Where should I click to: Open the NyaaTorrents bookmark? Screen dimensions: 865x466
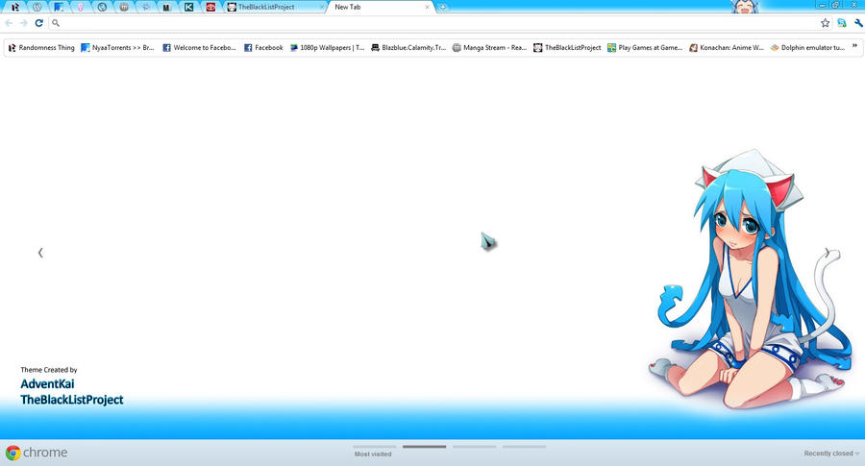[117, 48]
